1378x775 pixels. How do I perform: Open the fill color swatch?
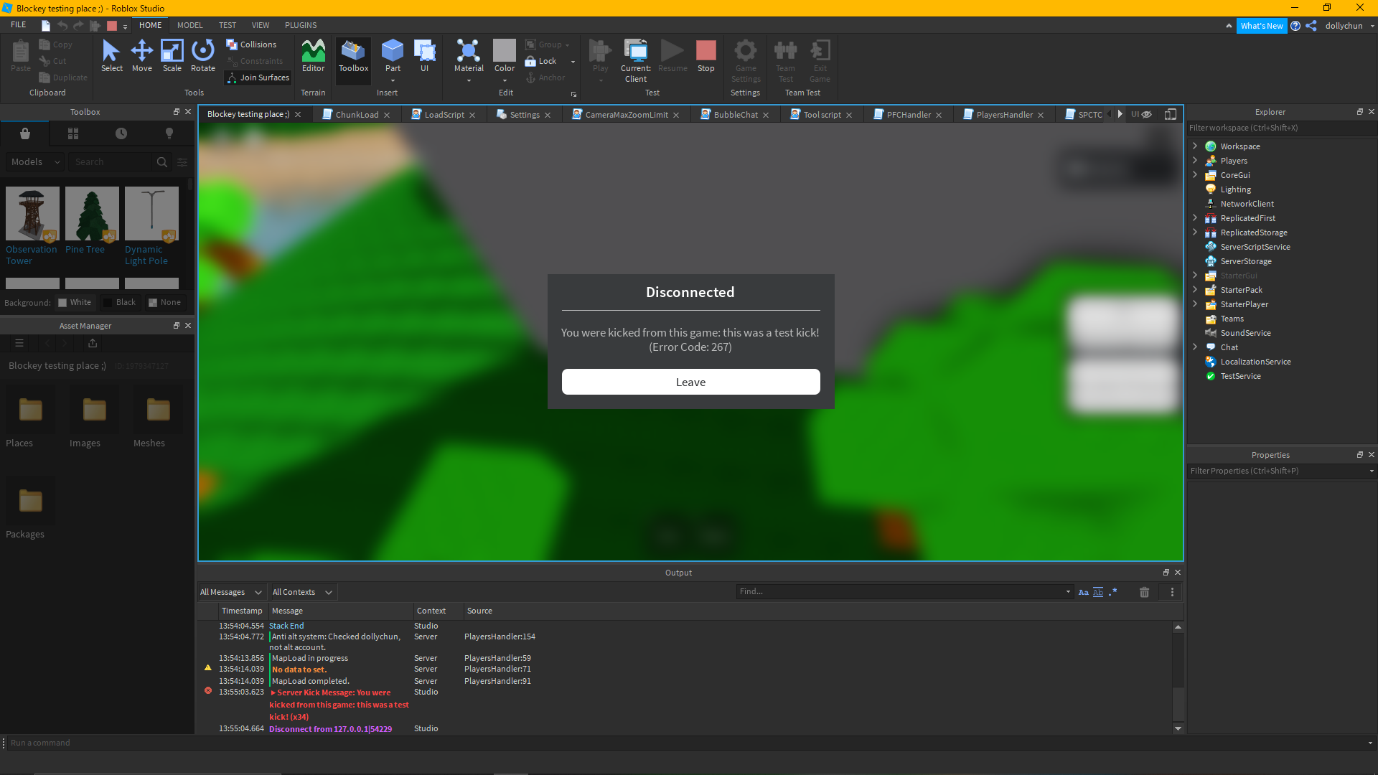pos(111,25)
